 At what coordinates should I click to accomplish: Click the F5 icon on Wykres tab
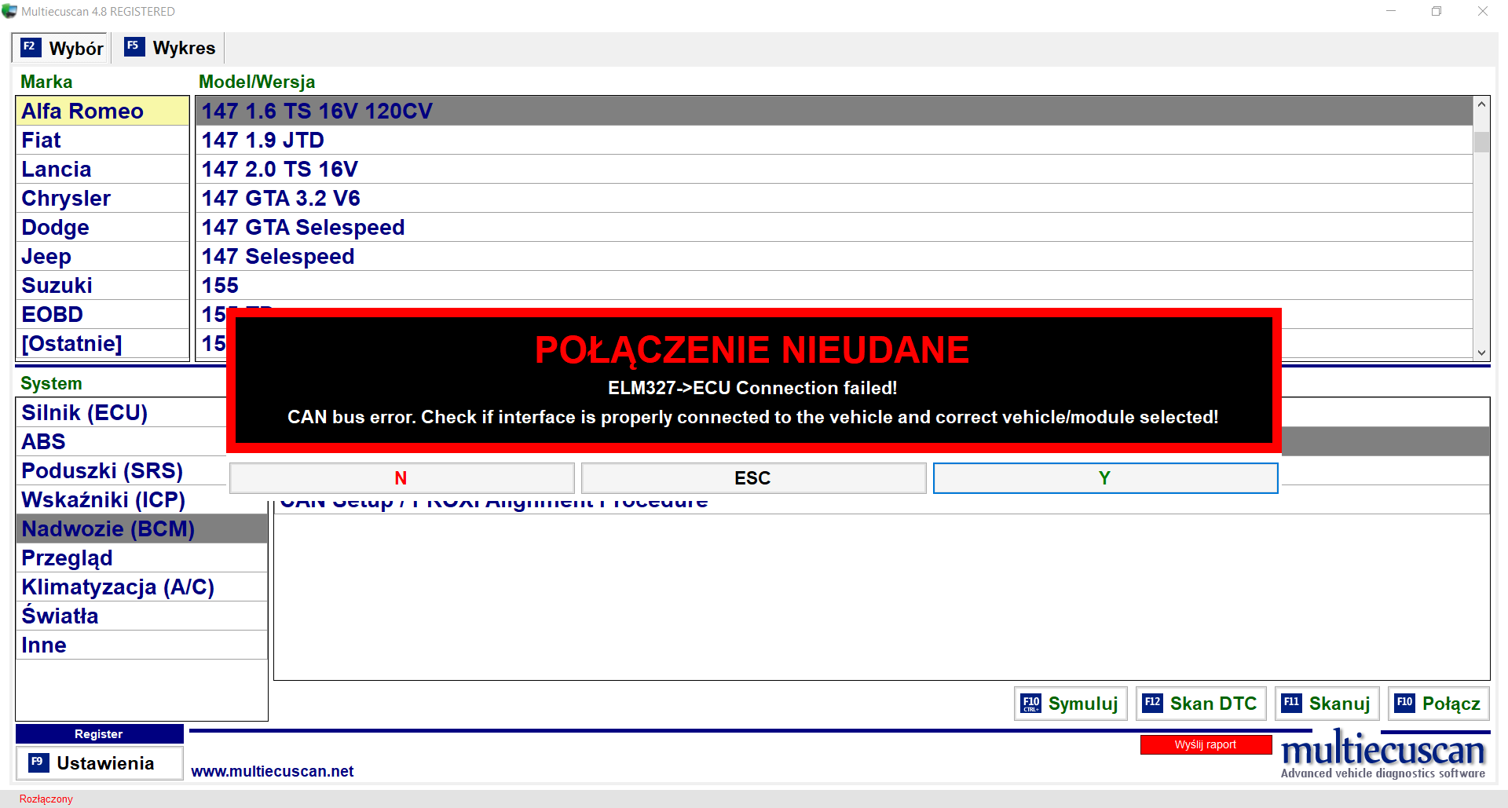[134, 47]
